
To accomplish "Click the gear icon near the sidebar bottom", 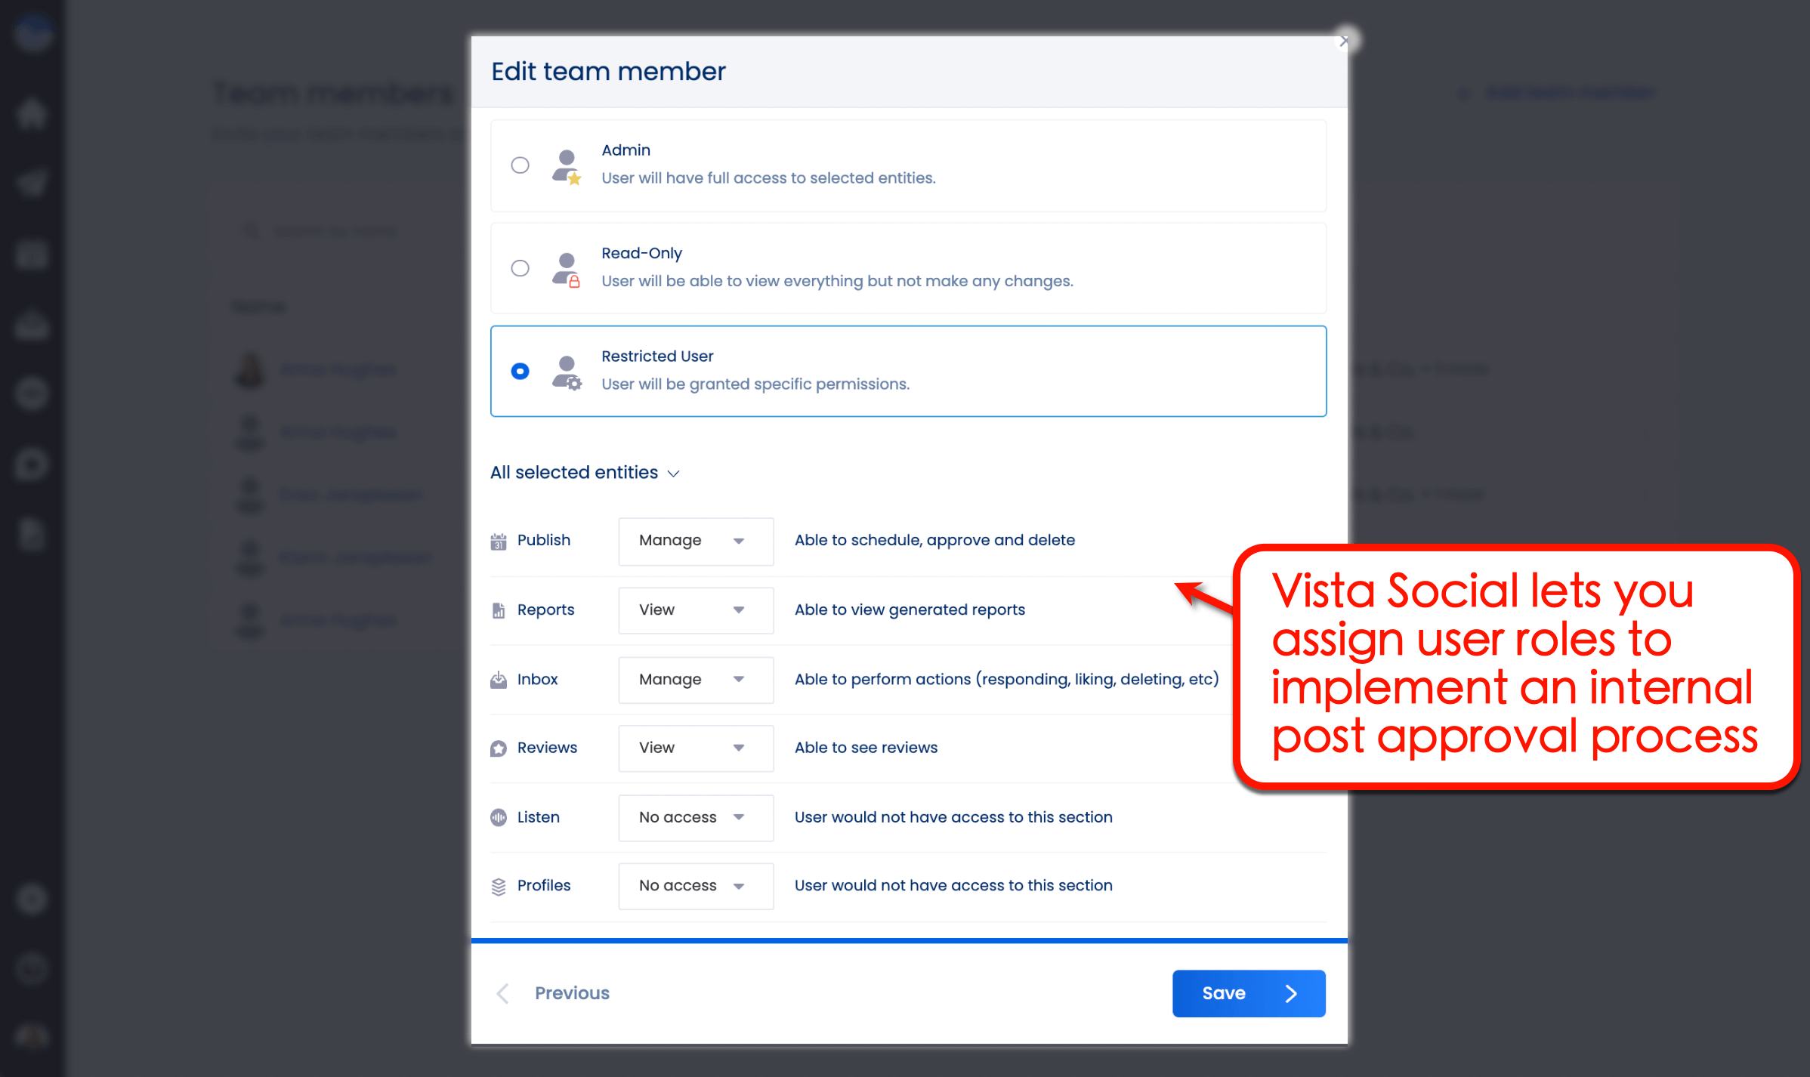I will click(x=32, y=899).
